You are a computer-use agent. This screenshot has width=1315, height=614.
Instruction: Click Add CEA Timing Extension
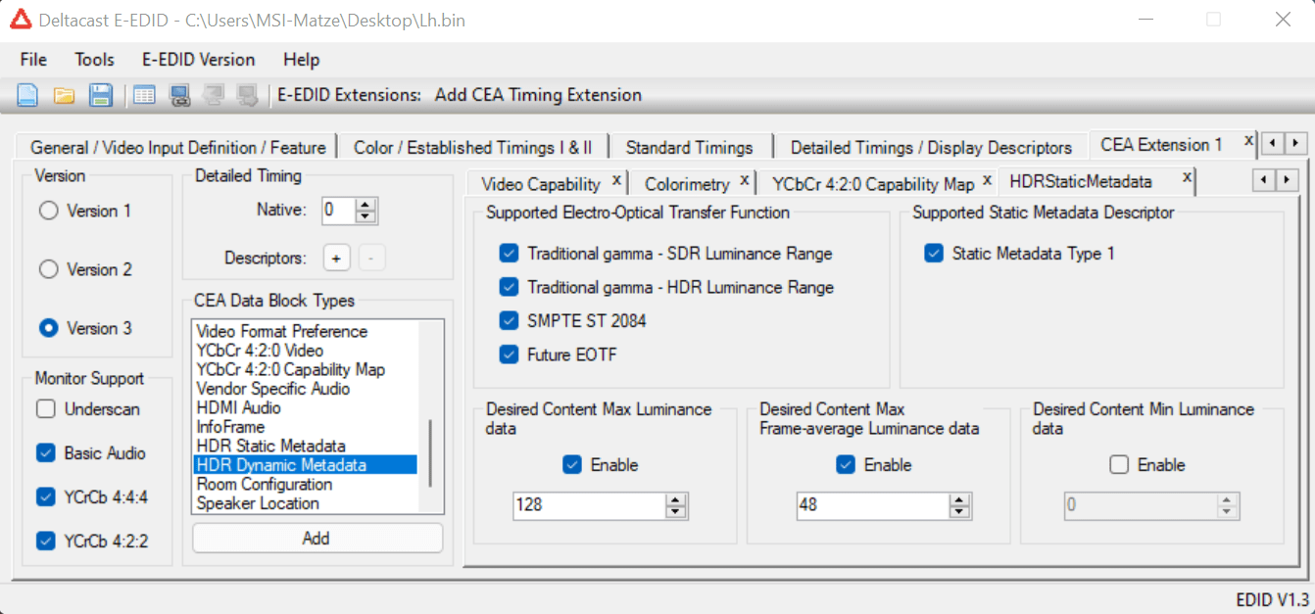pyautogui.click(x=538, y=95)
